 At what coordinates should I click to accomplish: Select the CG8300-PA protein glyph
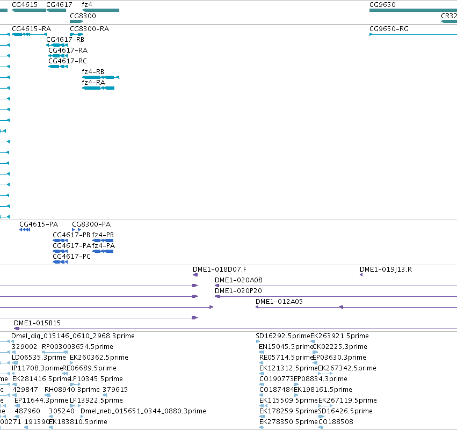pos(77,230)
